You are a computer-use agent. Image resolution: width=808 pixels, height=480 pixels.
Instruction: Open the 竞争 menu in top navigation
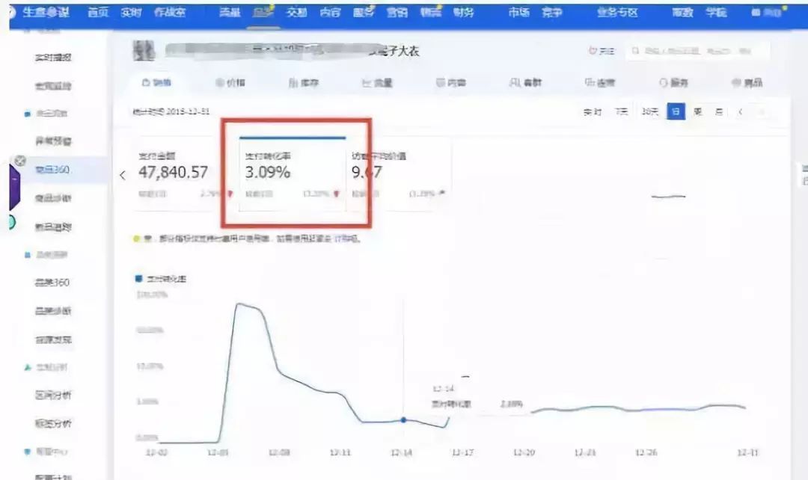pos(553,12)
